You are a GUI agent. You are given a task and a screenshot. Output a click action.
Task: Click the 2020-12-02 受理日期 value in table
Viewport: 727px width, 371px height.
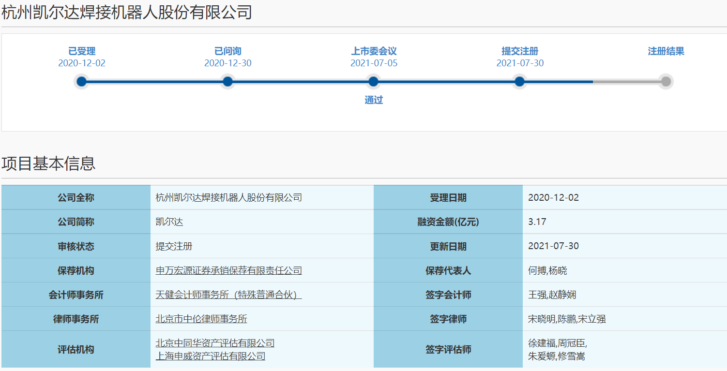pos(553,197)
